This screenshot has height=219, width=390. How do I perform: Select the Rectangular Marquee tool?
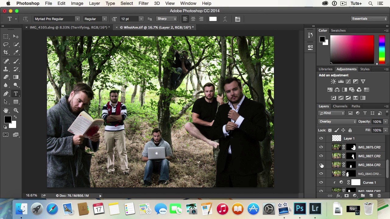point(6,36)
